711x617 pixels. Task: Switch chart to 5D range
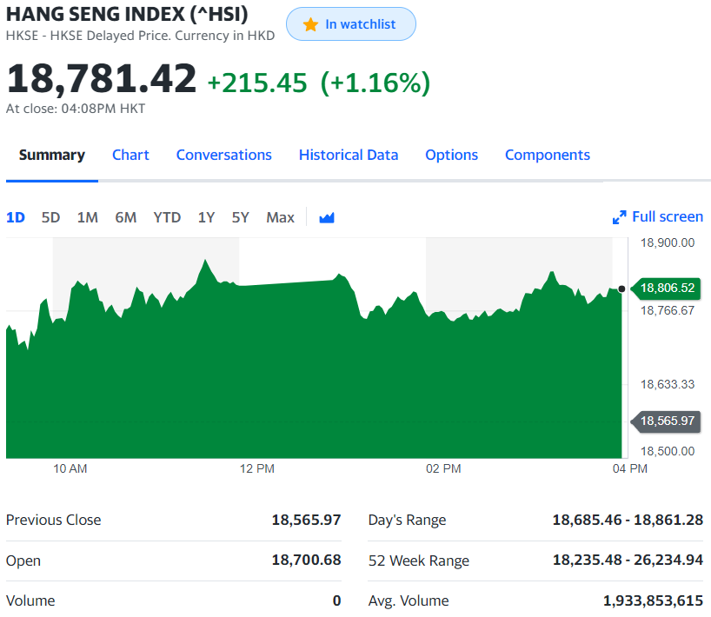click(x=50, y=217)
